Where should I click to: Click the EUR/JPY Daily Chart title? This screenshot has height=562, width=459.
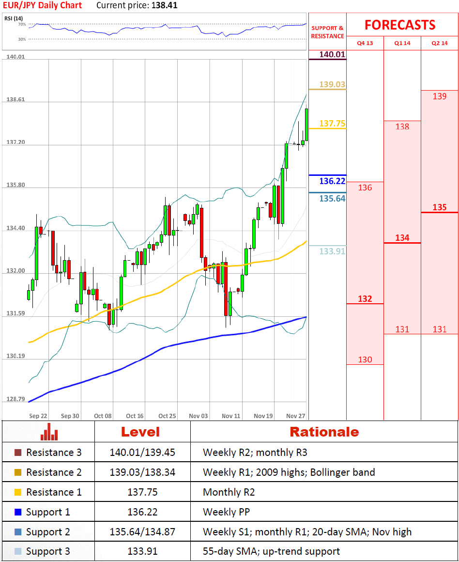(42, 6)
